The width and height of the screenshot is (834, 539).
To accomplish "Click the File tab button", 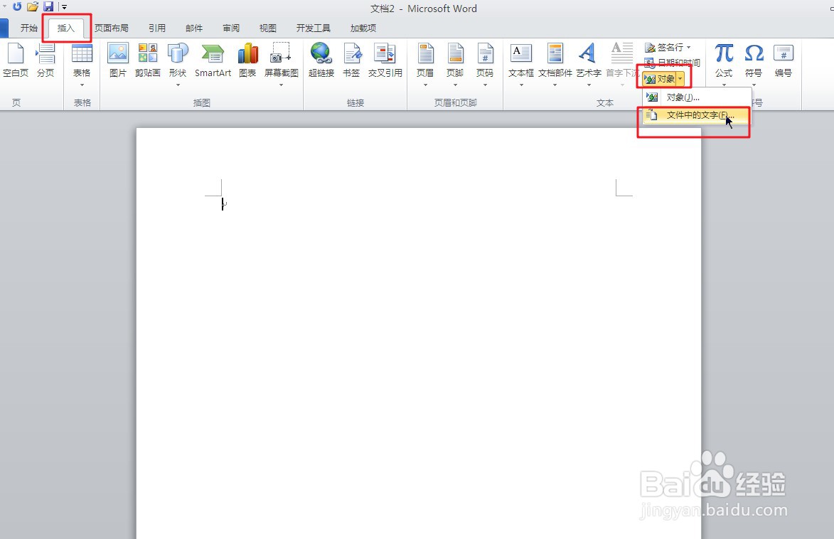I will coord(4,28).
